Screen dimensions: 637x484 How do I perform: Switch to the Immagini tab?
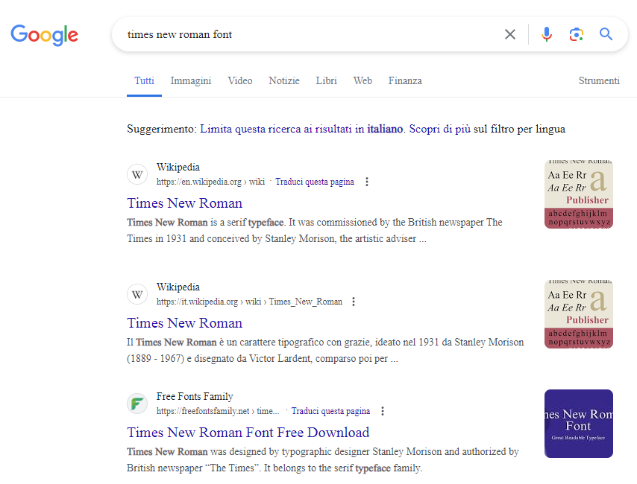coord(190,80)
